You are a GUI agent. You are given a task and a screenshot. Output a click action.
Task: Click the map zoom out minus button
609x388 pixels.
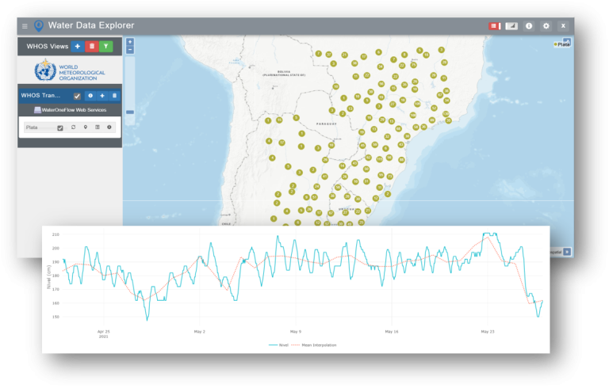[130, 50]
